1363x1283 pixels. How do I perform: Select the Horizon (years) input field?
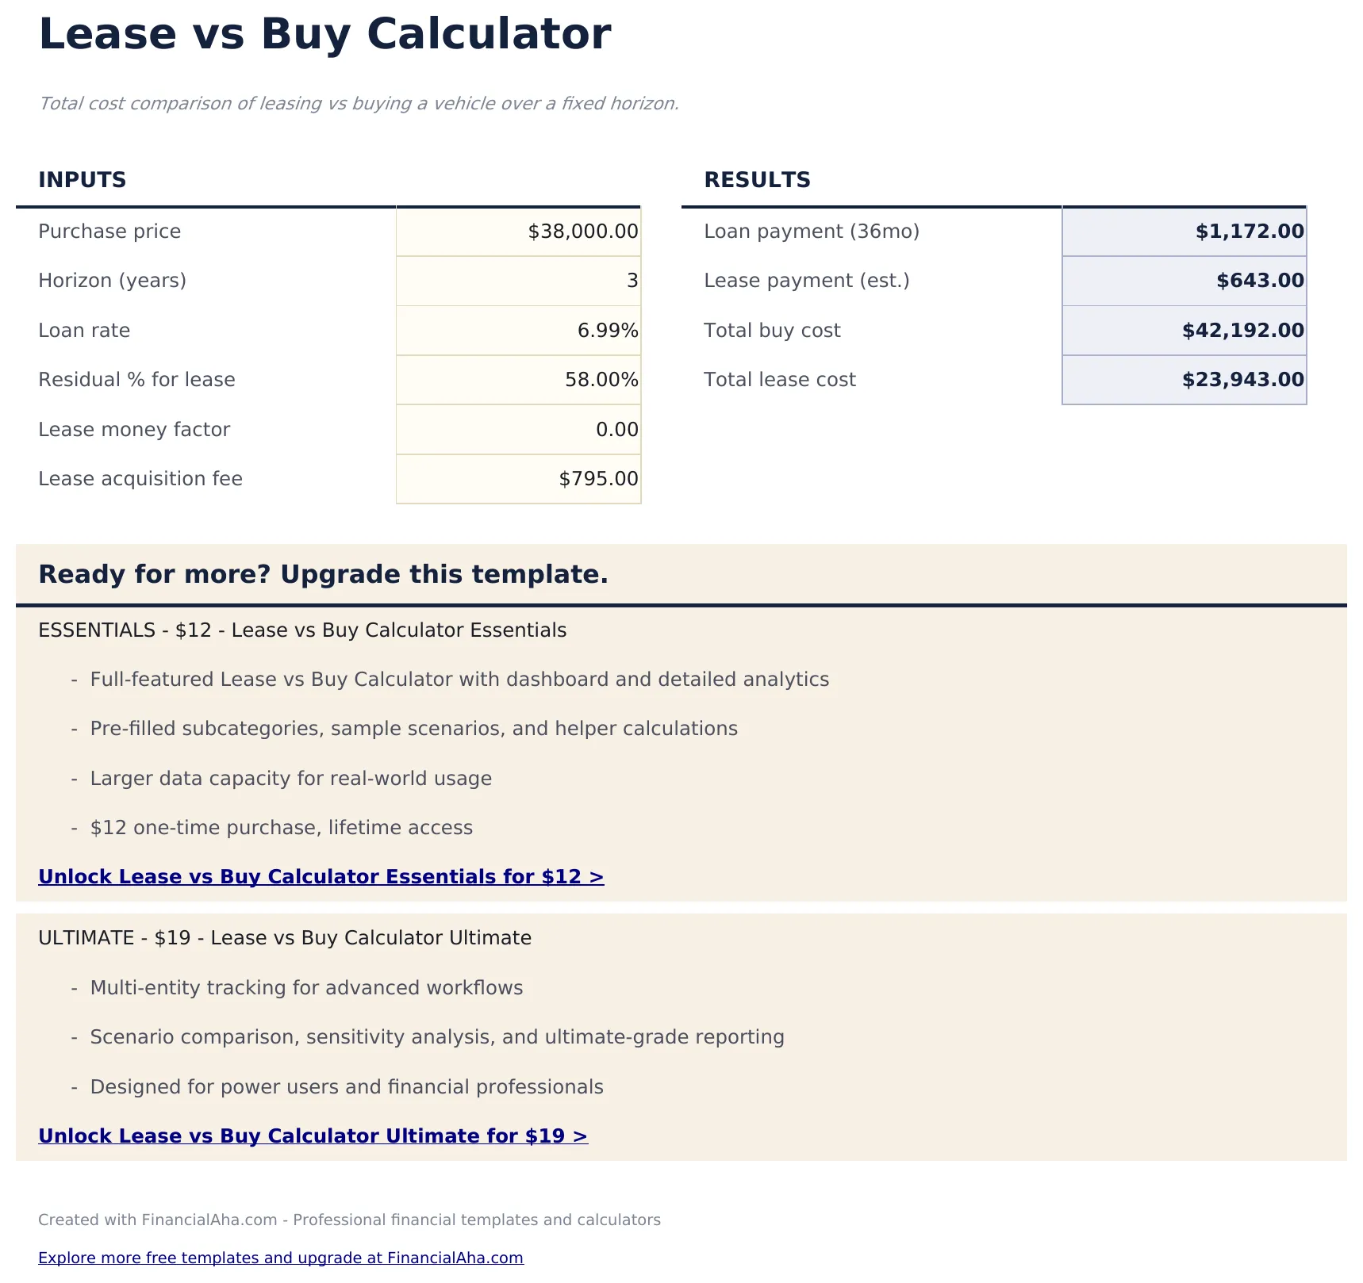click(x=517, y=281)
